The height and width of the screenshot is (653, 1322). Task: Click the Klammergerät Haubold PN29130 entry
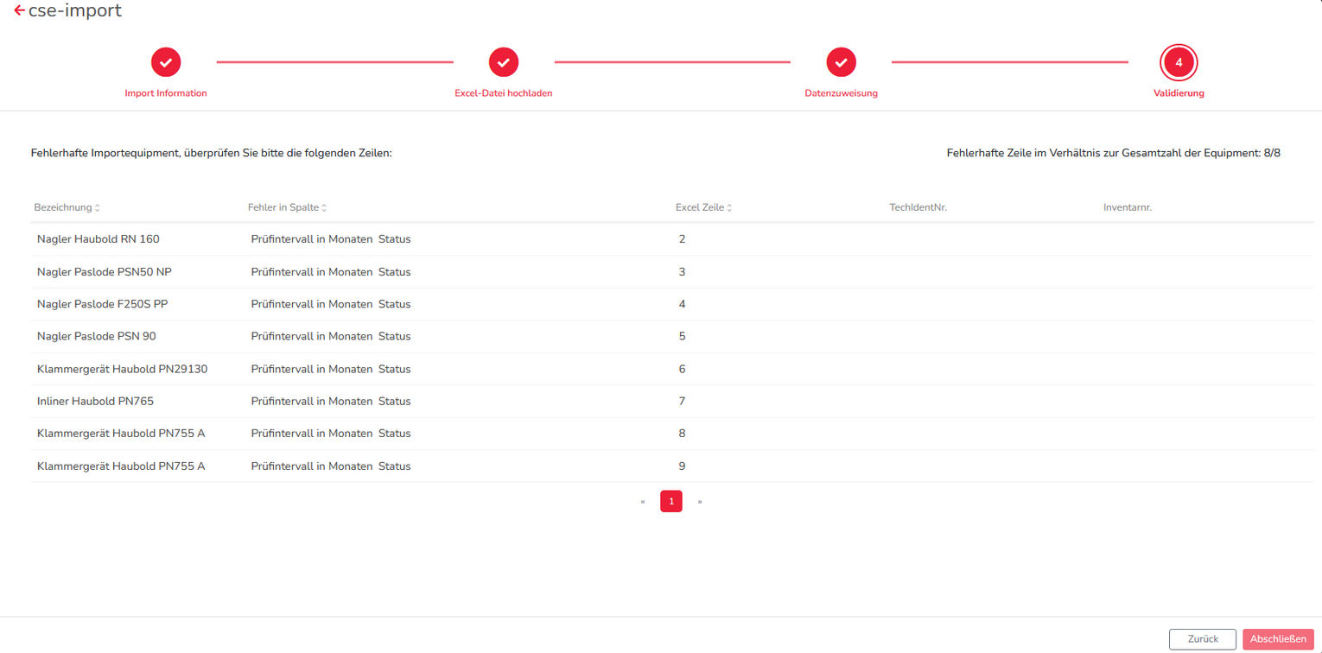pyautogui.click(x=122, y=369)
